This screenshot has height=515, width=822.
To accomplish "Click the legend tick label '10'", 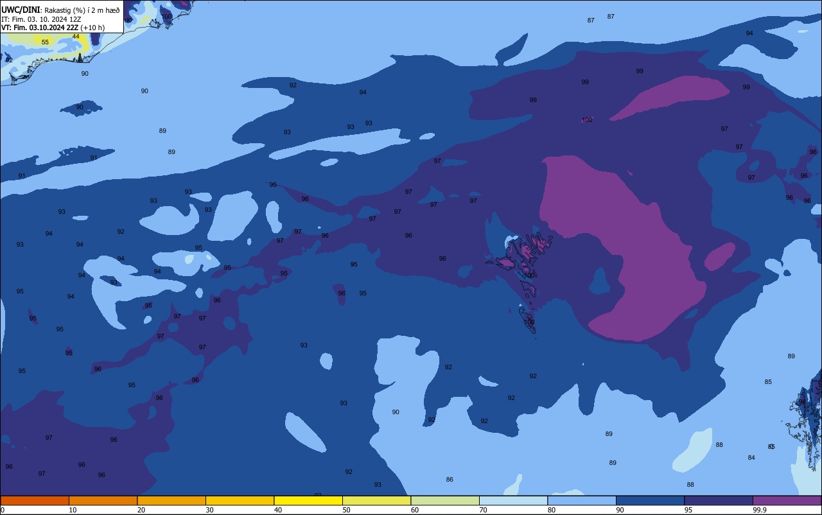I will click(x=73, y=510).
